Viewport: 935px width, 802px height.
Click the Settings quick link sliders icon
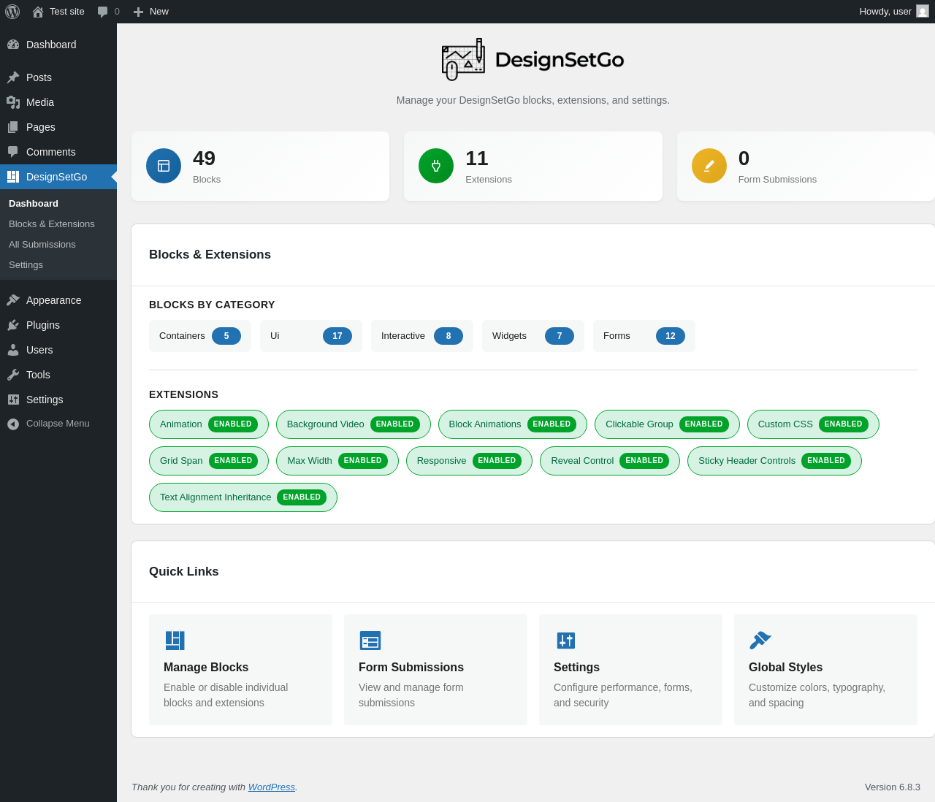click(566, 641)
